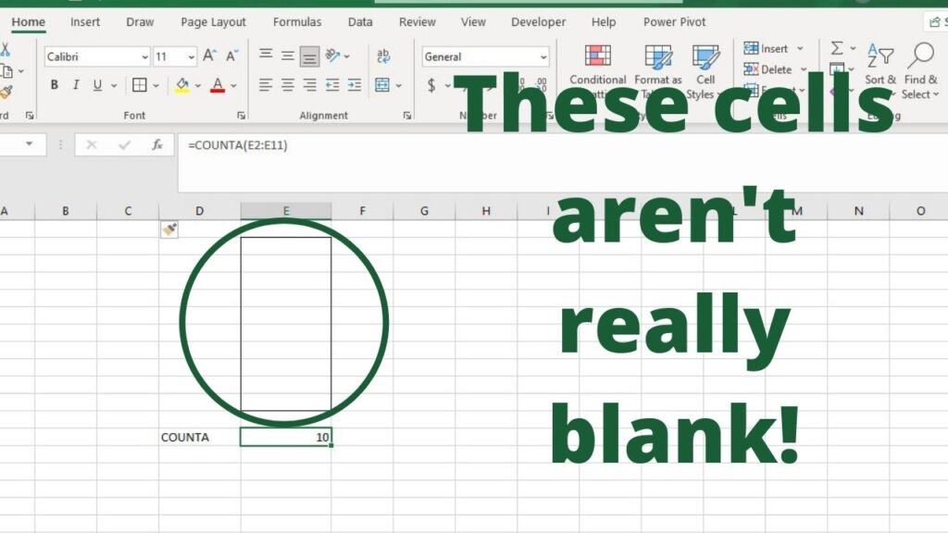Apply the yellow fill color
The image size is (948, 533).
click(x=182, y=85)
